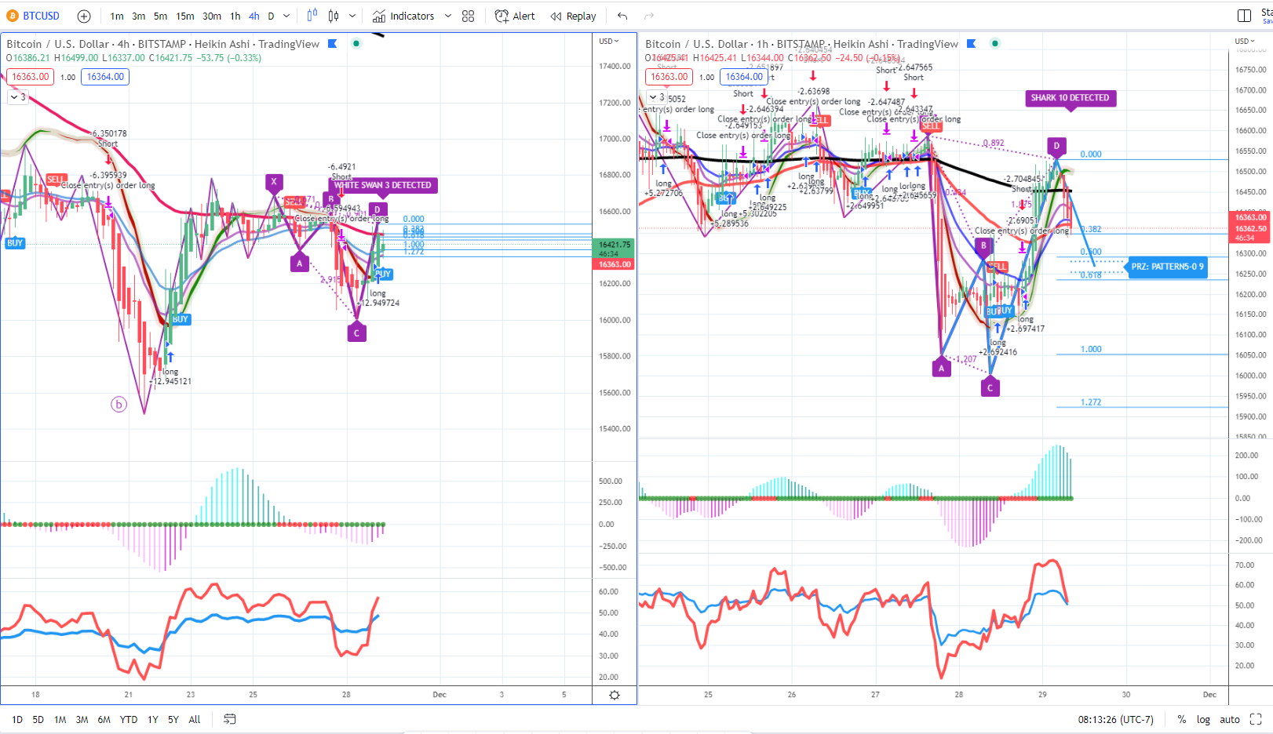Click the SHARK 10 DETECTED label
1273x734 pixels.
tap(1070, 98)
